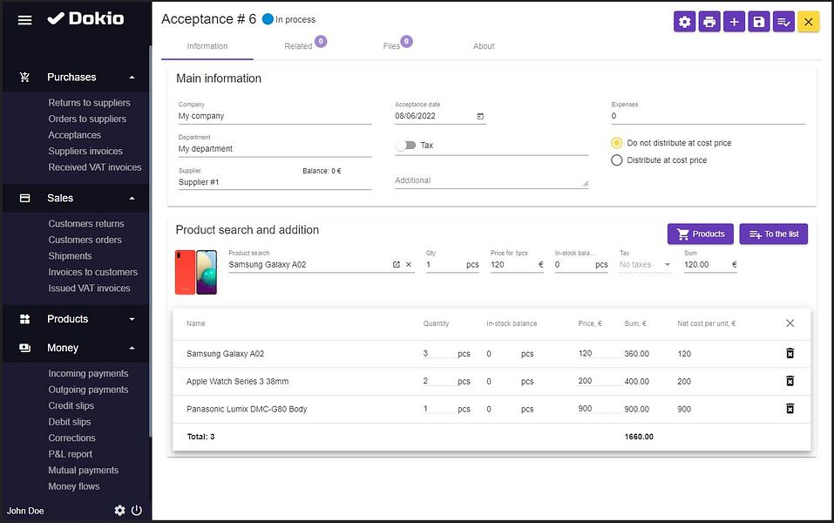Open Returns to suppliers menu item

coord(89,103)
